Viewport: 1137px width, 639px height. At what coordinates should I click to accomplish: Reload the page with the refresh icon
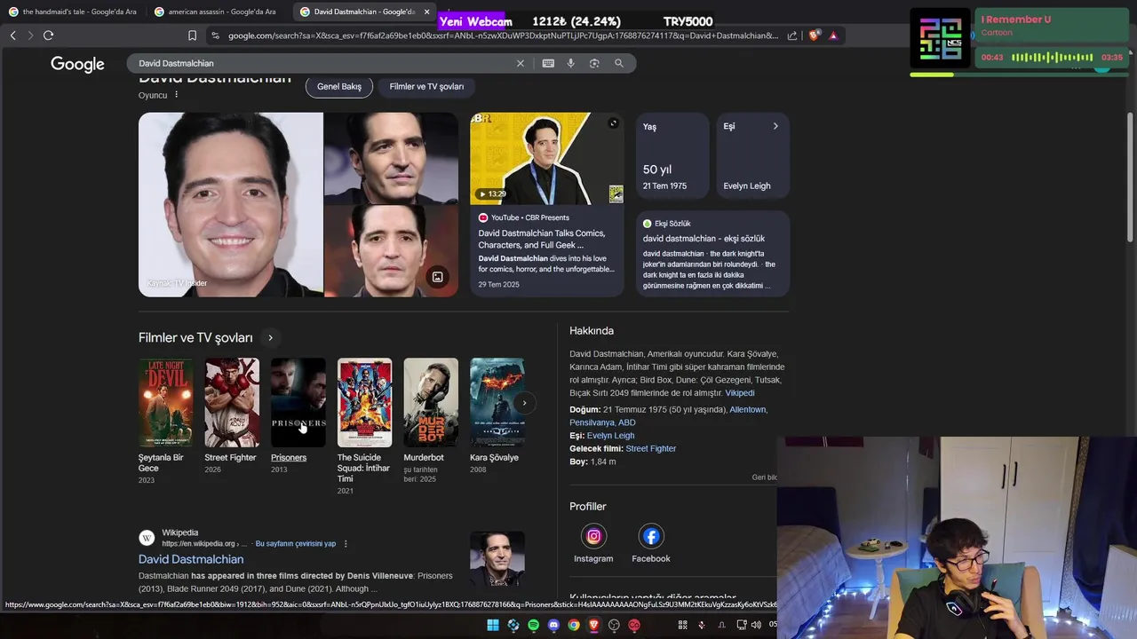click(48, 35)
